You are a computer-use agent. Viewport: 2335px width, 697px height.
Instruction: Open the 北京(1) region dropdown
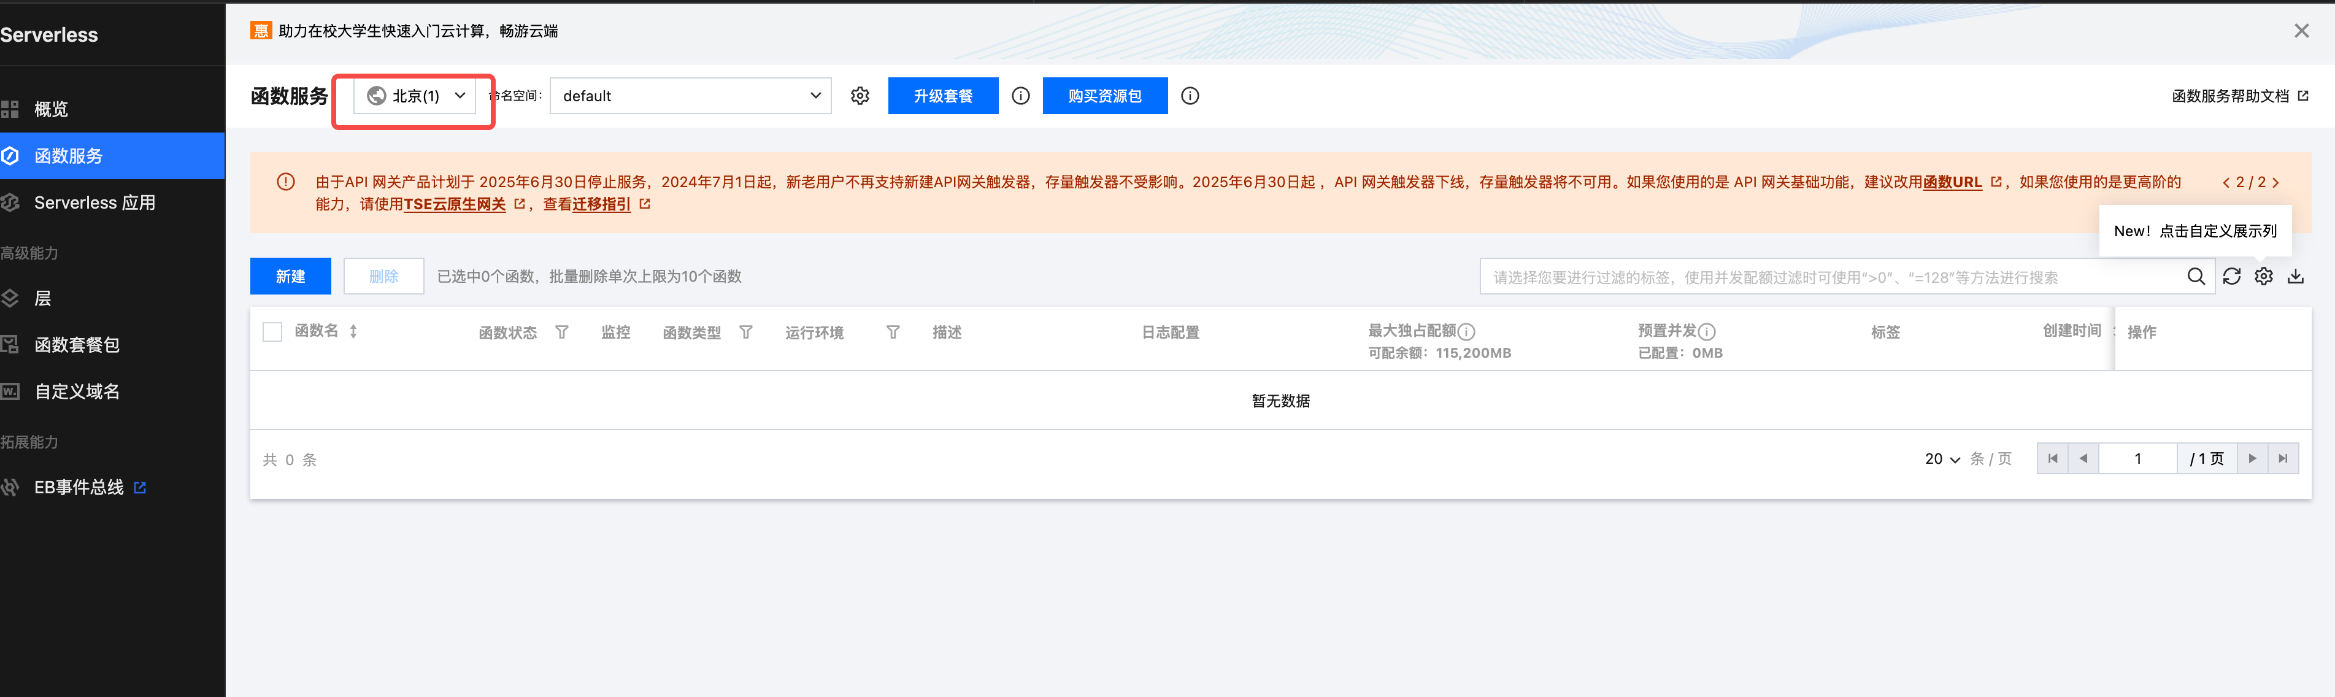(x=414, y=96)
